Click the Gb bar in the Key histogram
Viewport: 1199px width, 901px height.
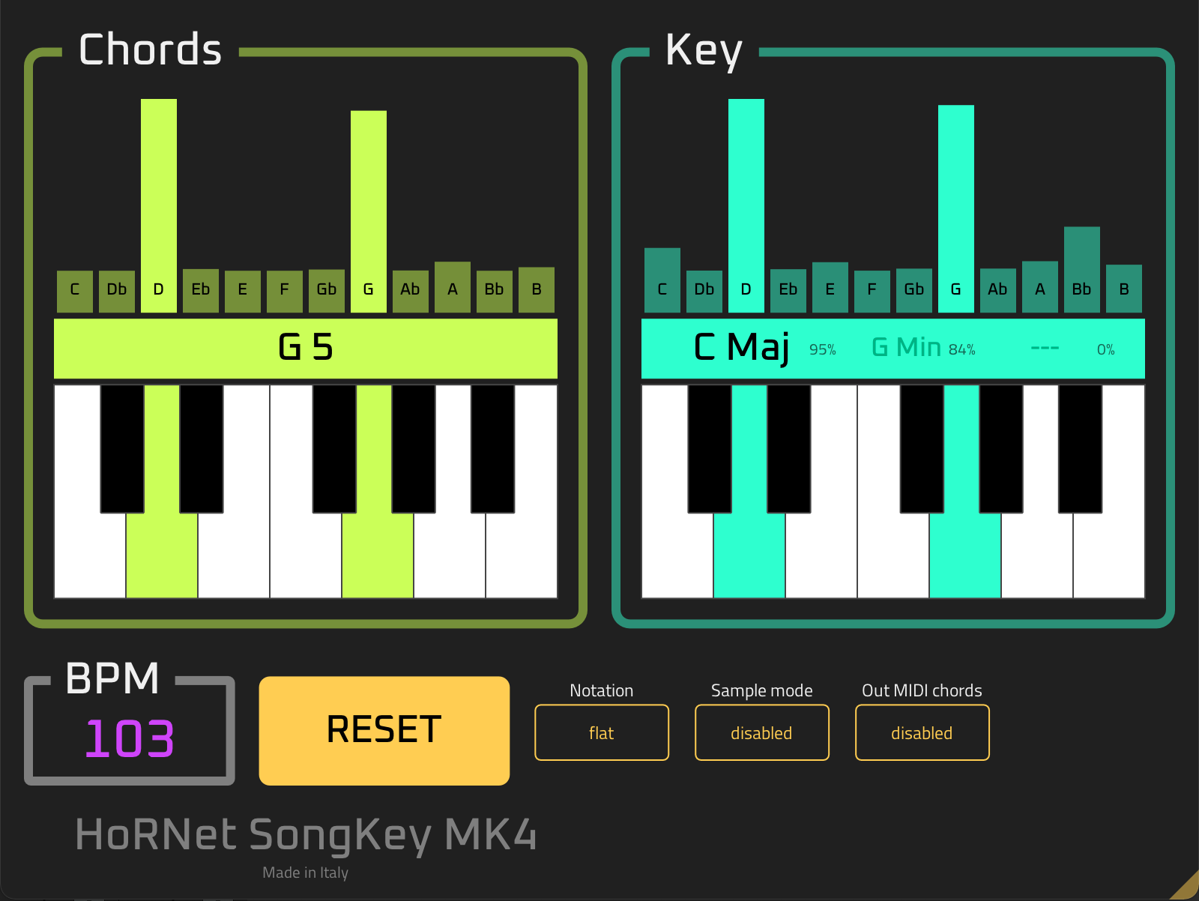click(914, 291)
